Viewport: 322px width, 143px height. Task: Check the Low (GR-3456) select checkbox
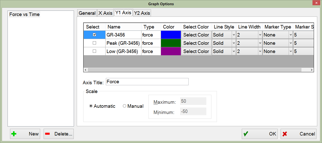click(95, 51)
